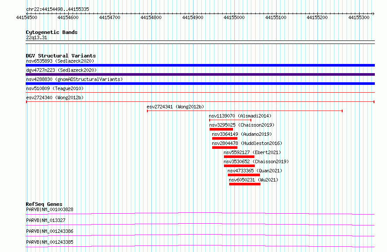Click ruler position 44155100

(x=276, y=17)
